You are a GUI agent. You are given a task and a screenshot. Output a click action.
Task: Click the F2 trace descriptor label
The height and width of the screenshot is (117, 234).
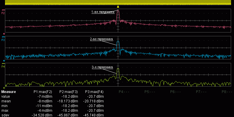coord(3,13)
